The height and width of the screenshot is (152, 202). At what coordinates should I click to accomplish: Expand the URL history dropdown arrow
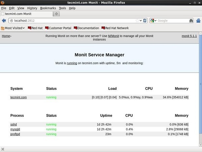(x=141, y=21)
